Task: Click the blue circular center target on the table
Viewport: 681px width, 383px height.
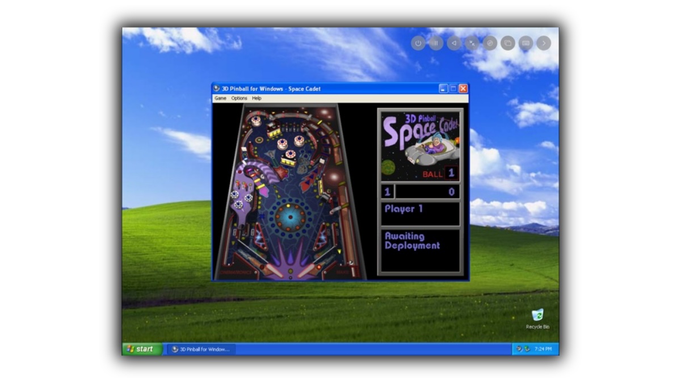Action: [291, 216]
